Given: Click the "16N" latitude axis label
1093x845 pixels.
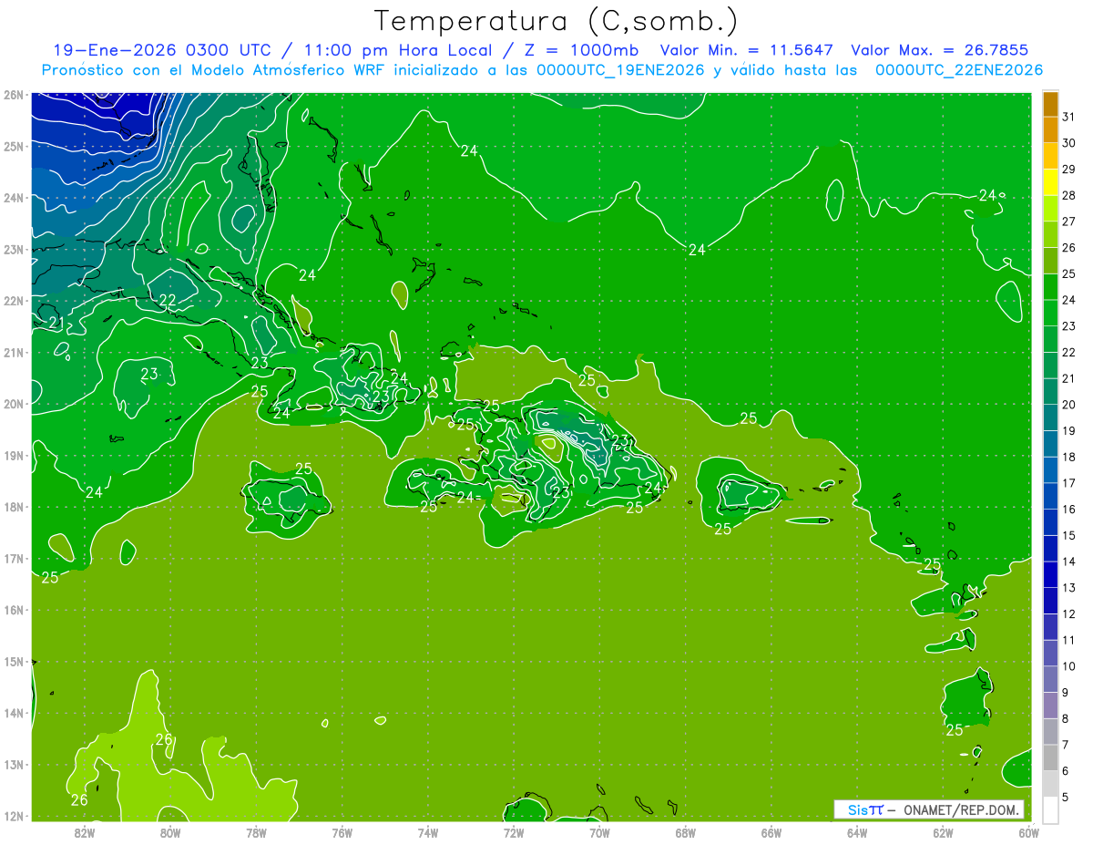Looking at the screenshot, I should click(x=13, y=610).
